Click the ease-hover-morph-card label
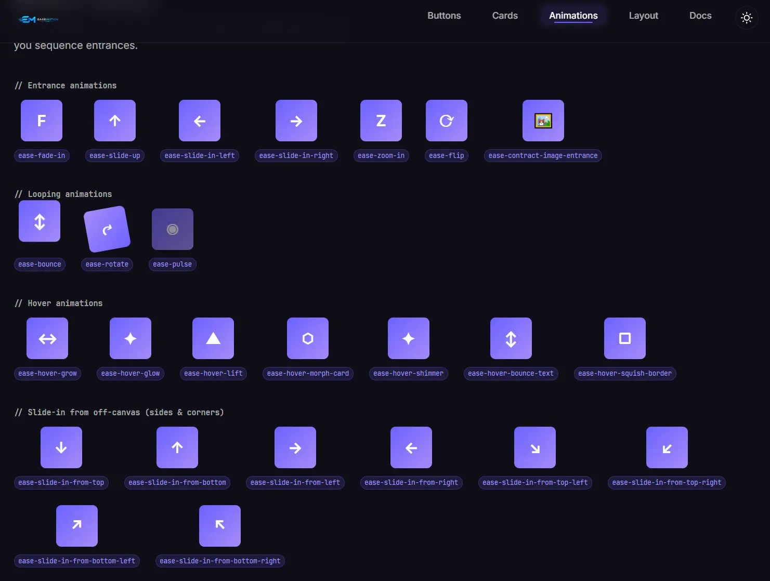Screen dimensions: 770x581 pyautogui.click(x=308, y=373)
